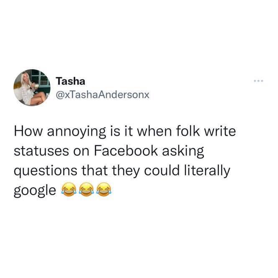The height and width of the screenshot is (278, 278).
Task: Click the word they in the tweet
Action: coord(126,171)
